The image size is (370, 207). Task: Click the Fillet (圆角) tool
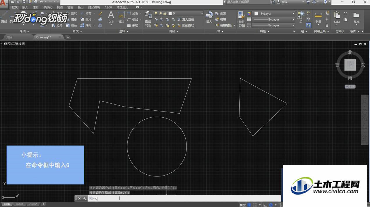(x=86, y=20)
